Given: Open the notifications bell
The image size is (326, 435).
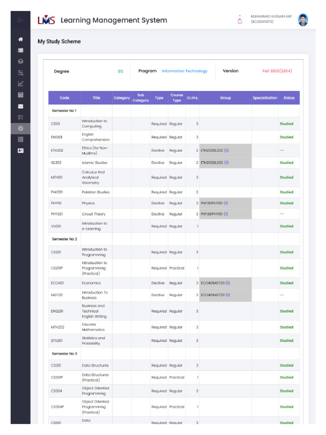Looking at the screenshot, I should [x=240, y=20].
